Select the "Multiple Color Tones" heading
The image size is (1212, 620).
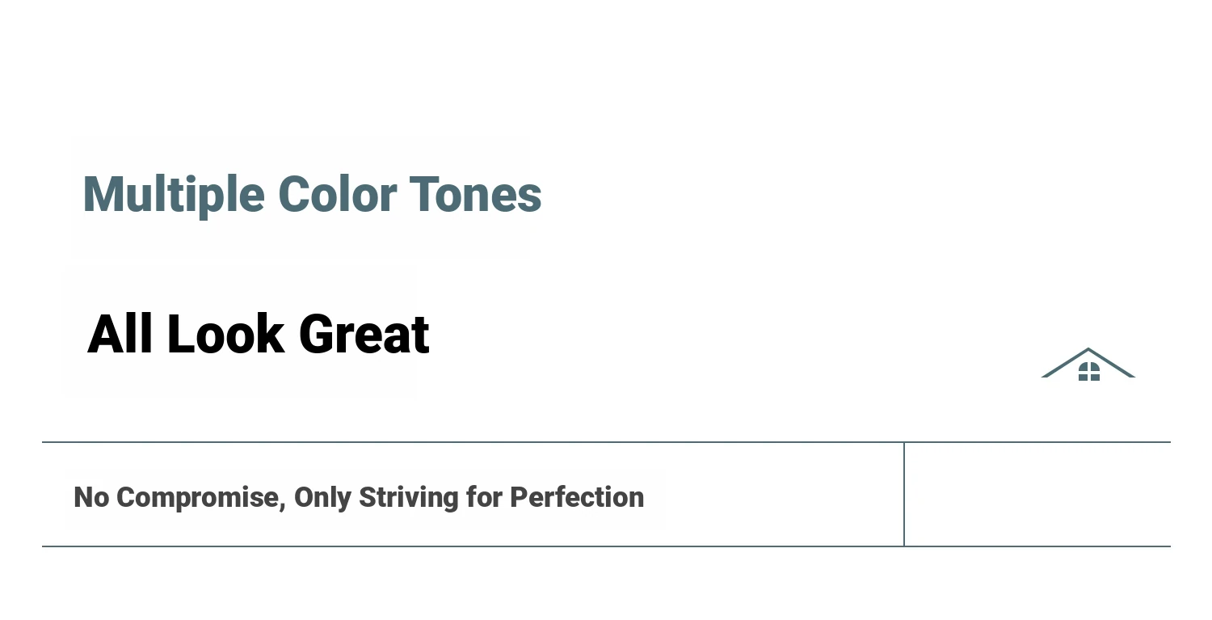(312, 195)
